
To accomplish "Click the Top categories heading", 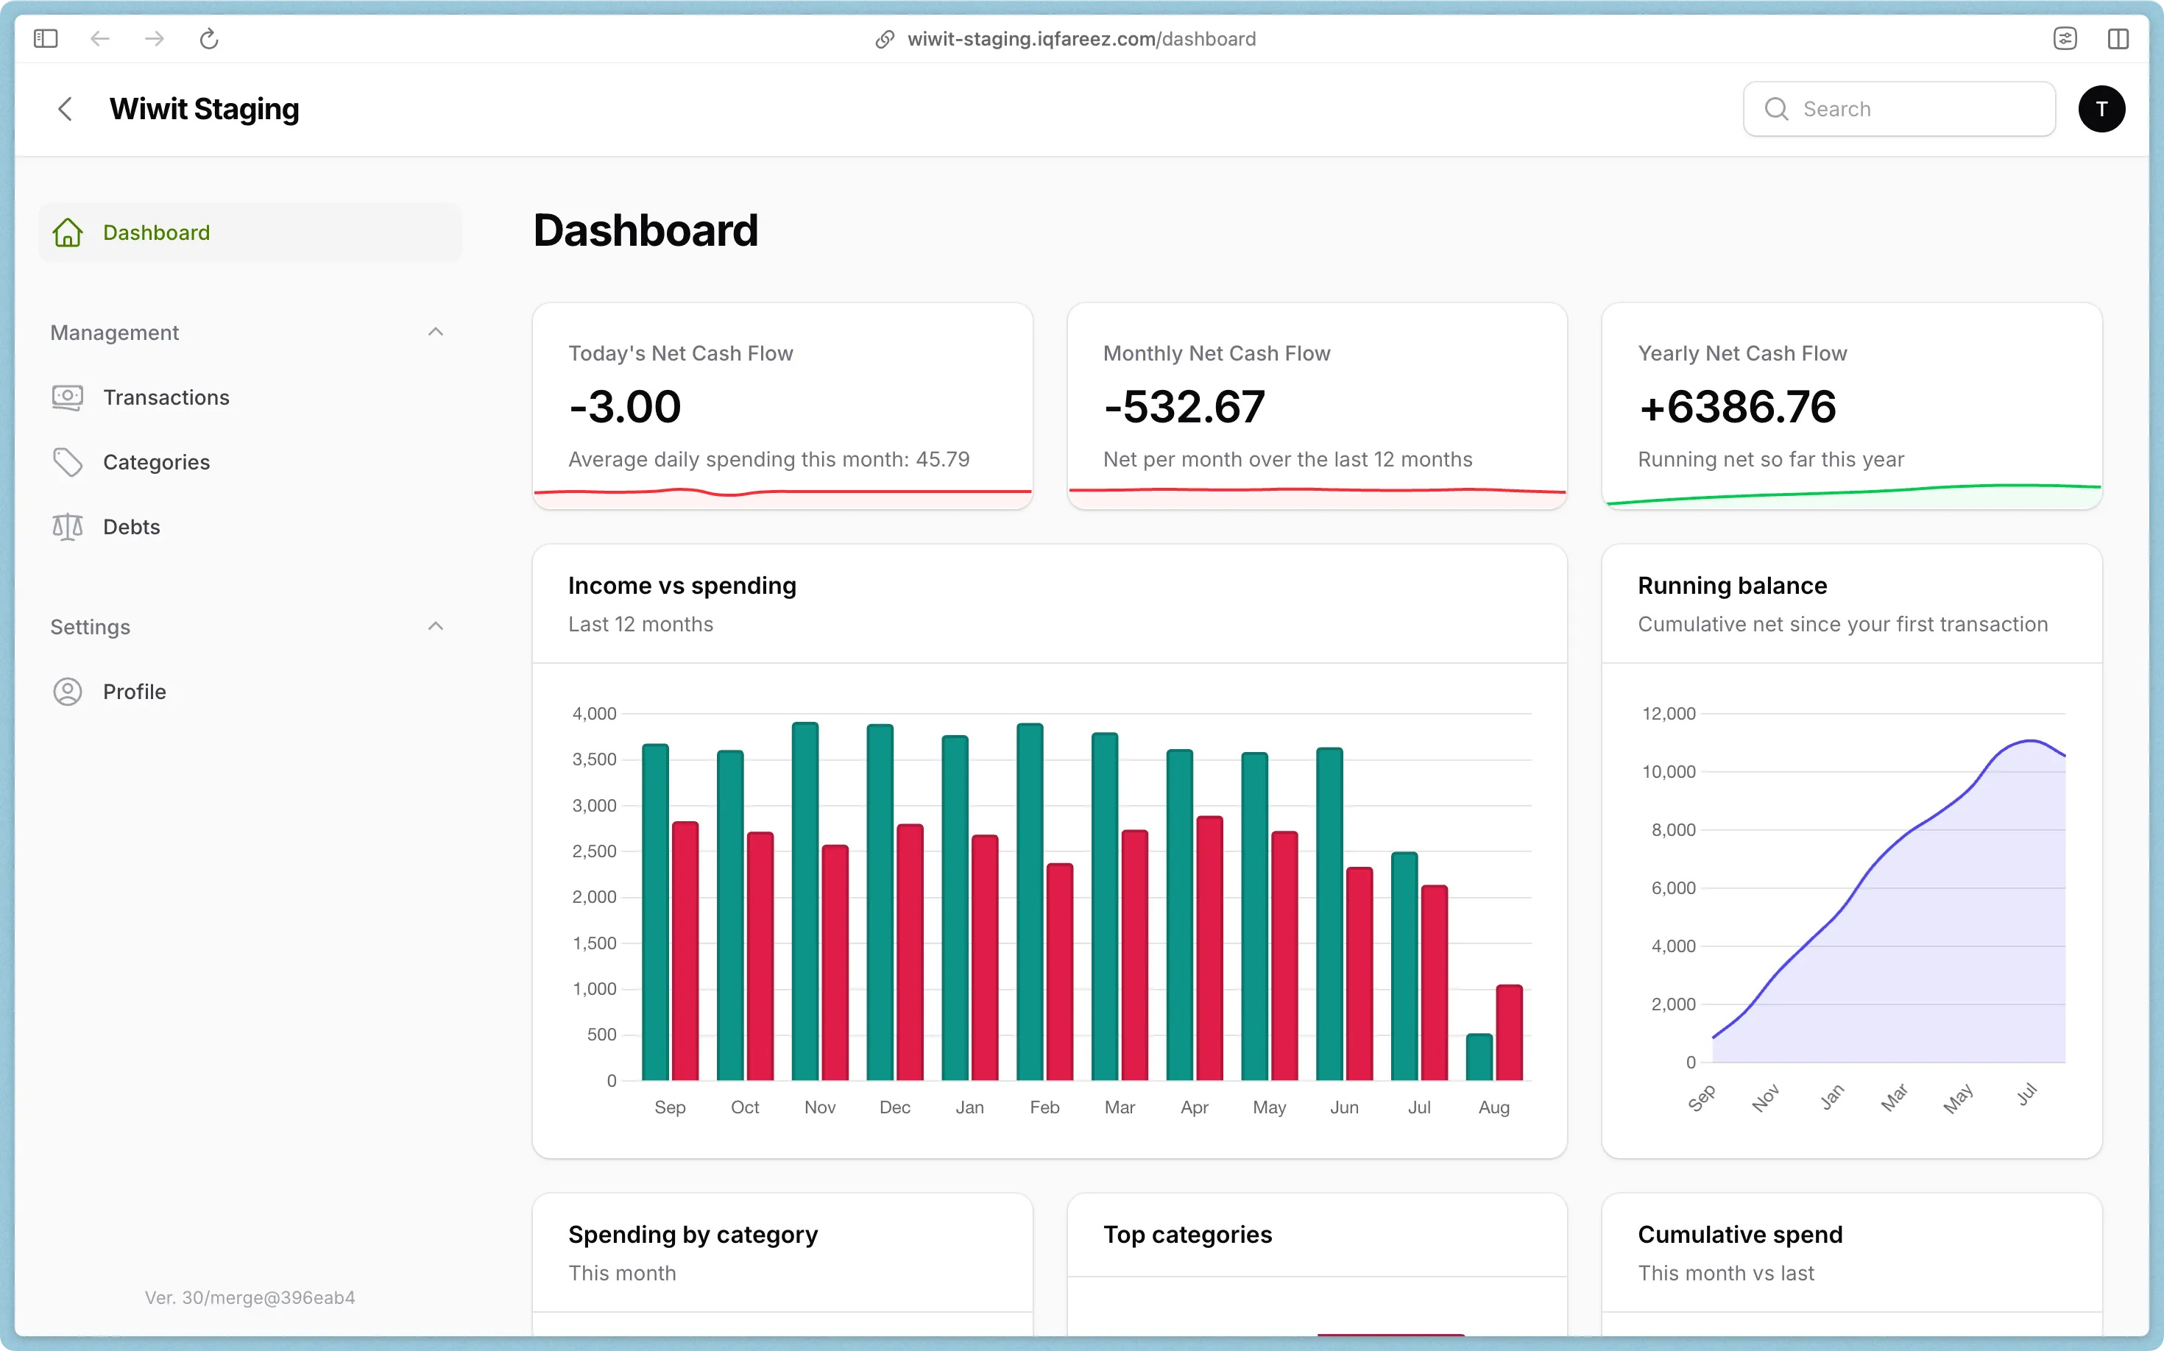I will 1187,1234.
